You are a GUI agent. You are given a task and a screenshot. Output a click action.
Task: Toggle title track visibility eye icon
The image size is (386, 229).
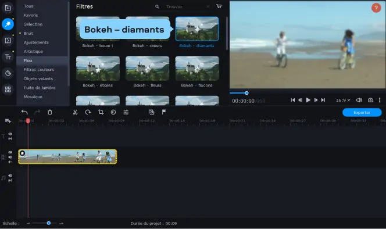point(10,134)
